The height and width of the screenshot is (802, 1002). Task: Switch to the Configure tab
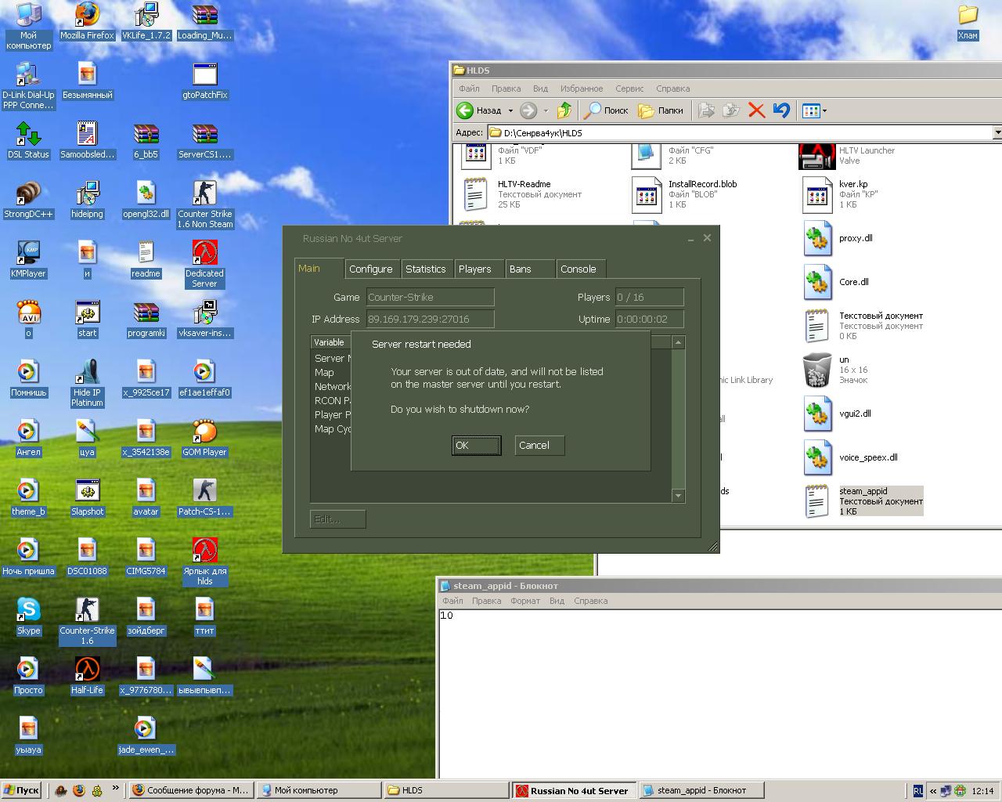pyautogui.click(x=371, y=269)
